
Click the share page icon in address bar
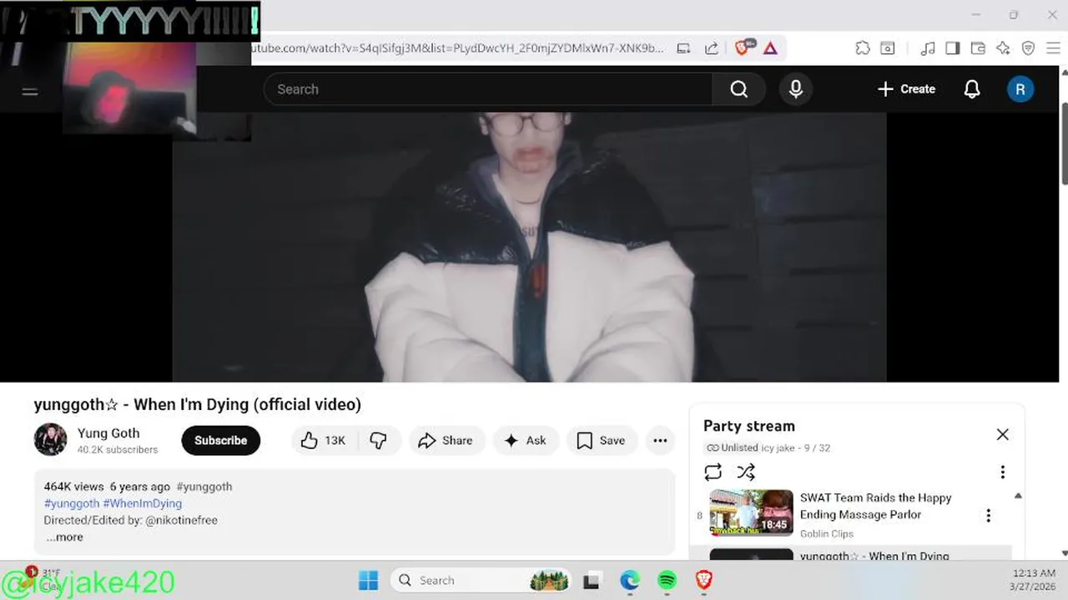point(712,48)
